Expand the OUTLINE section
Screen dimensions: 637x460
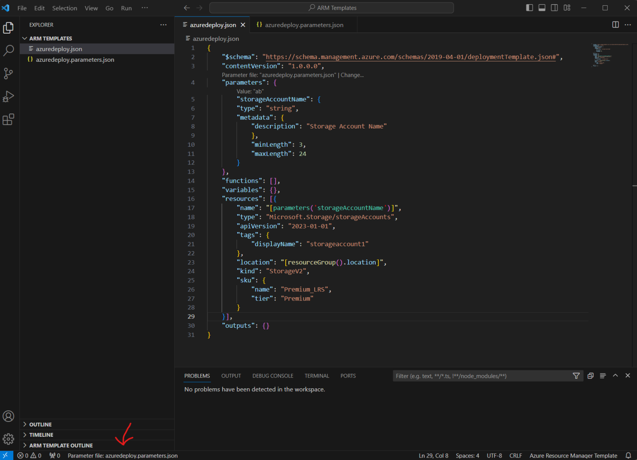(x=40, y=424)
